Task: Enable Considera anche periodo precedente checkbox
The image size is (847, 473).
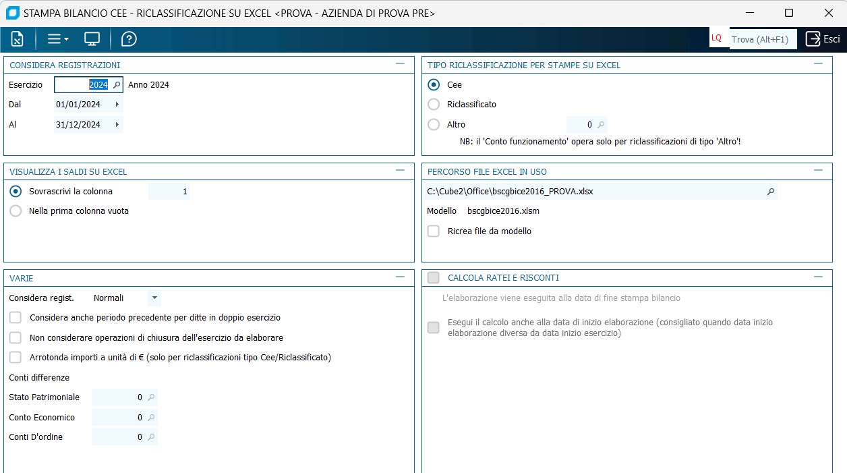Action: pos(16,318)
